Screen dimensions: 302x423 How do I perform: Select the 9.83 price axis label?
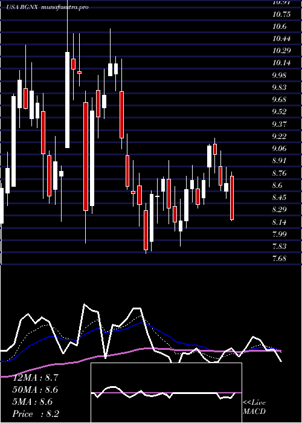279,88
